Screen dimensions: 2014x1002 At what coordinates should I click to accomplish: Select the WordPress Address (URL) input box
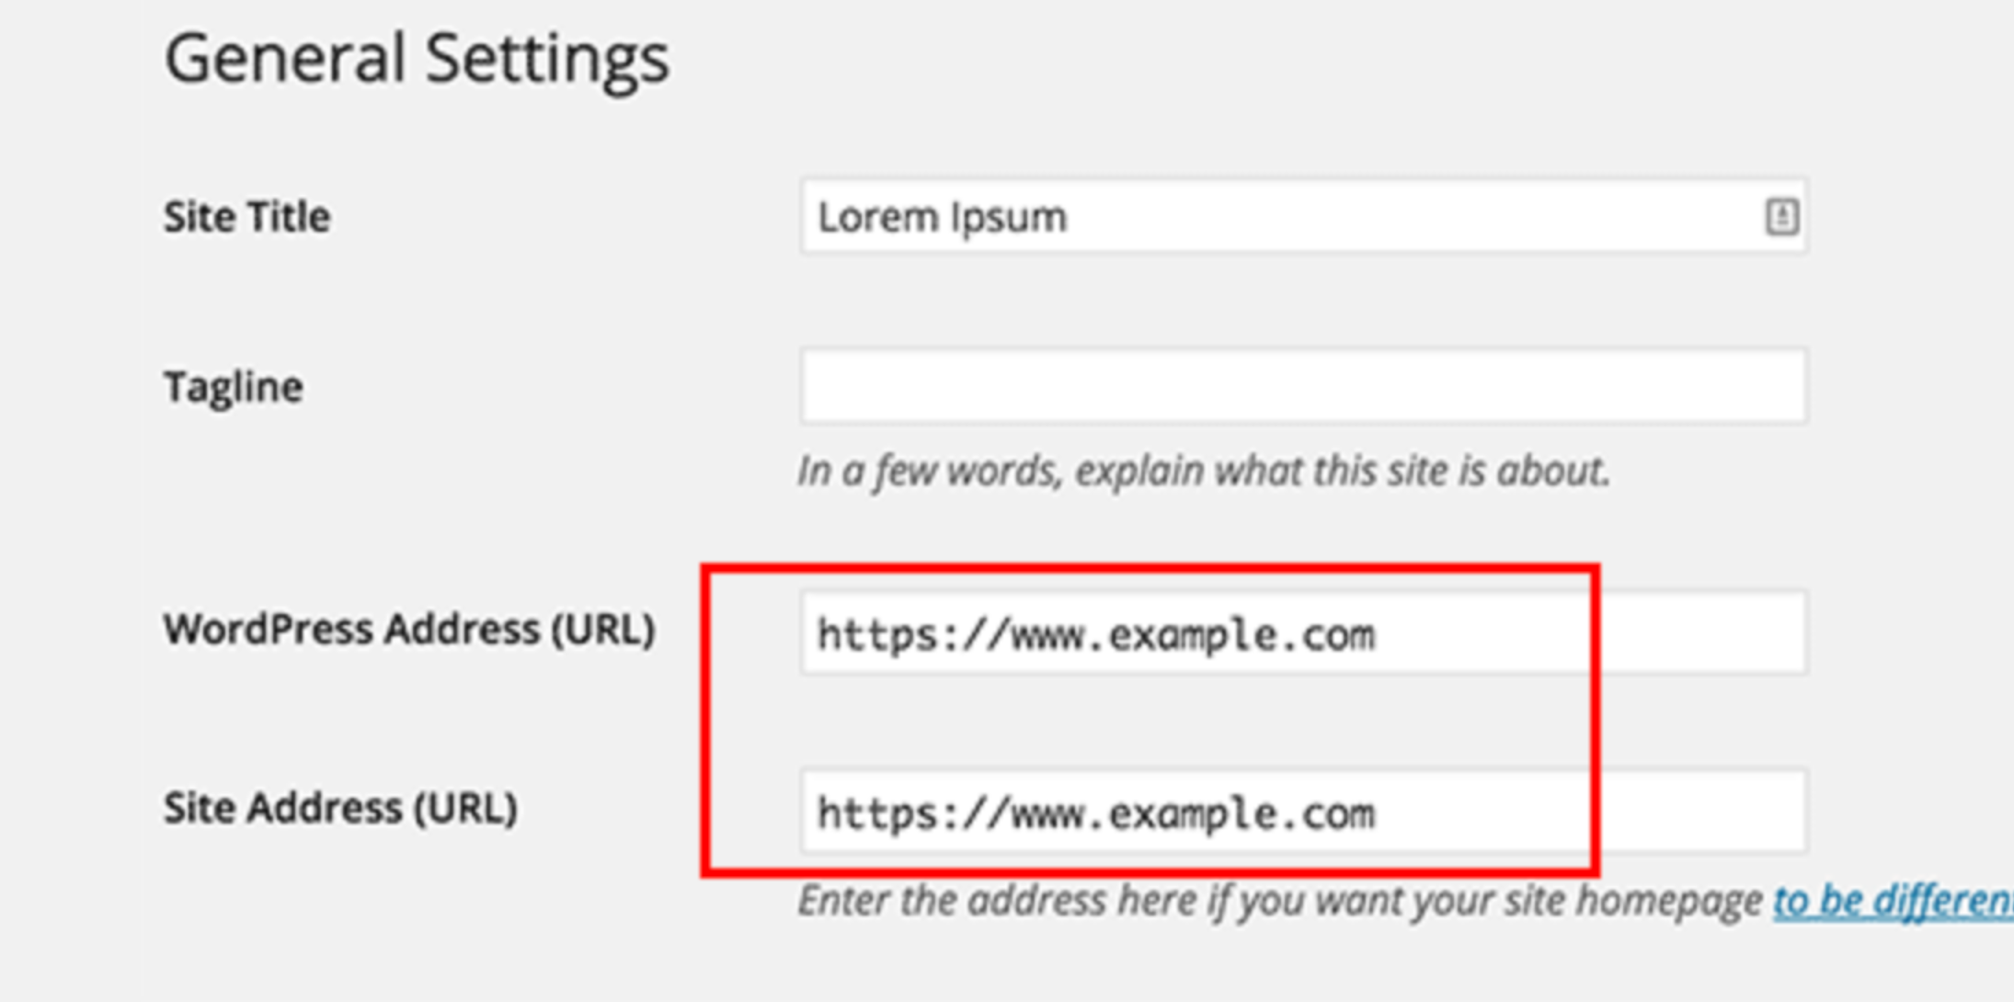(1303, 632)
